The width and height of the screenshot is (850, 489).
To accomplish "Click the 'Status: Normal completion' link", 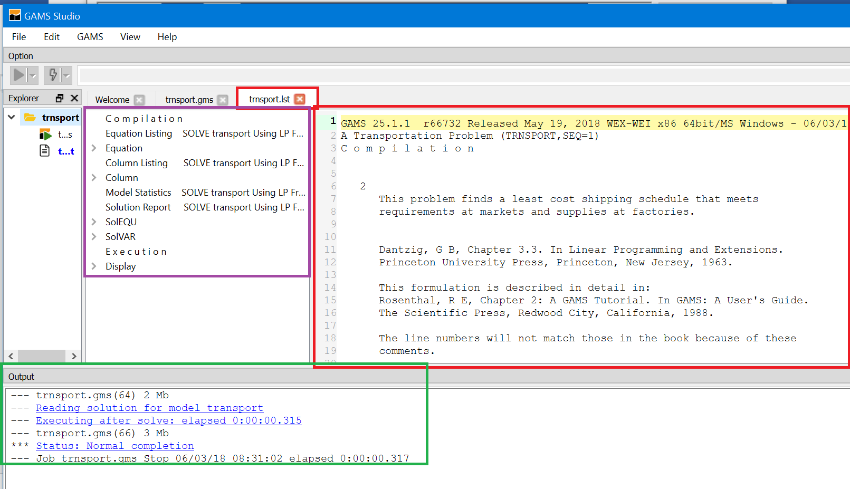I will coord(114,446).
